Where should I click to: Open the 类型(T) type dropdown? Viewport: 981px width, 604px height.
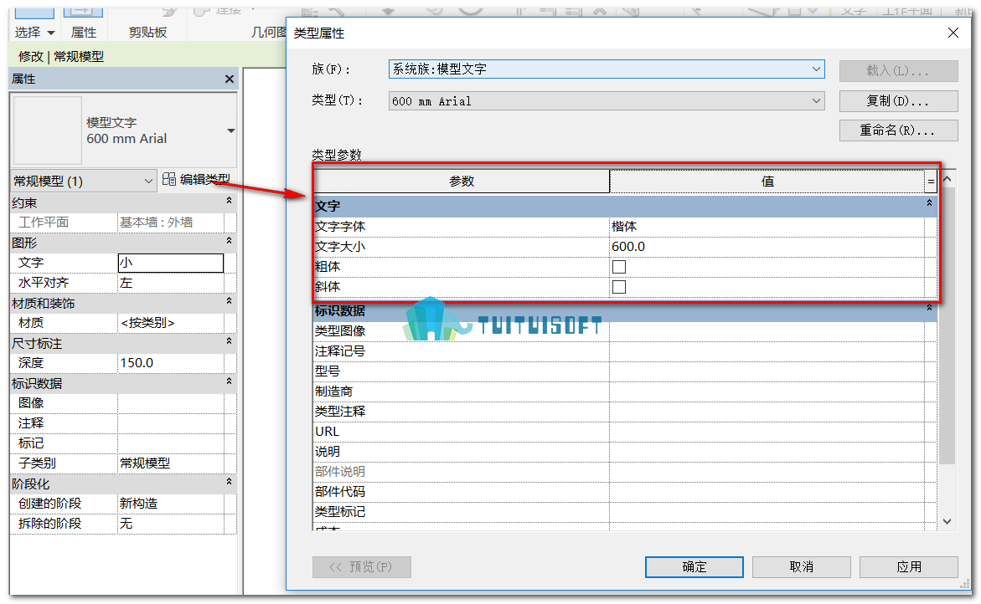pos(607,101)
